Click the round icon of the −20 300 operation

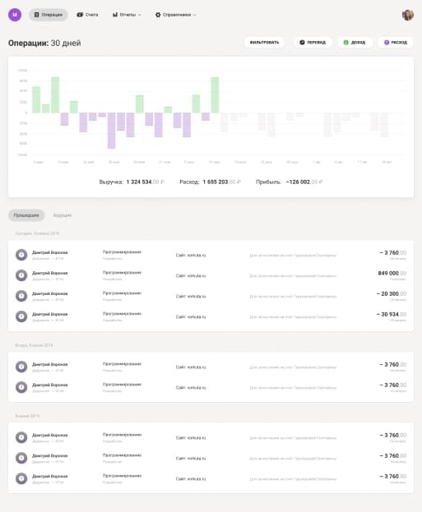(x=21, y=296)
